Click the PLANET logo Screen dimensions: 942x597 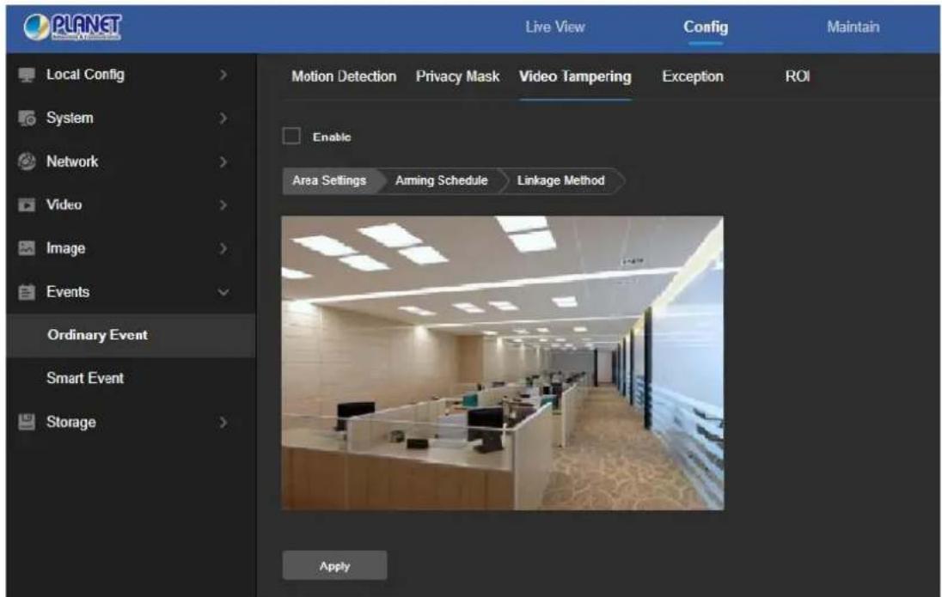73,27
